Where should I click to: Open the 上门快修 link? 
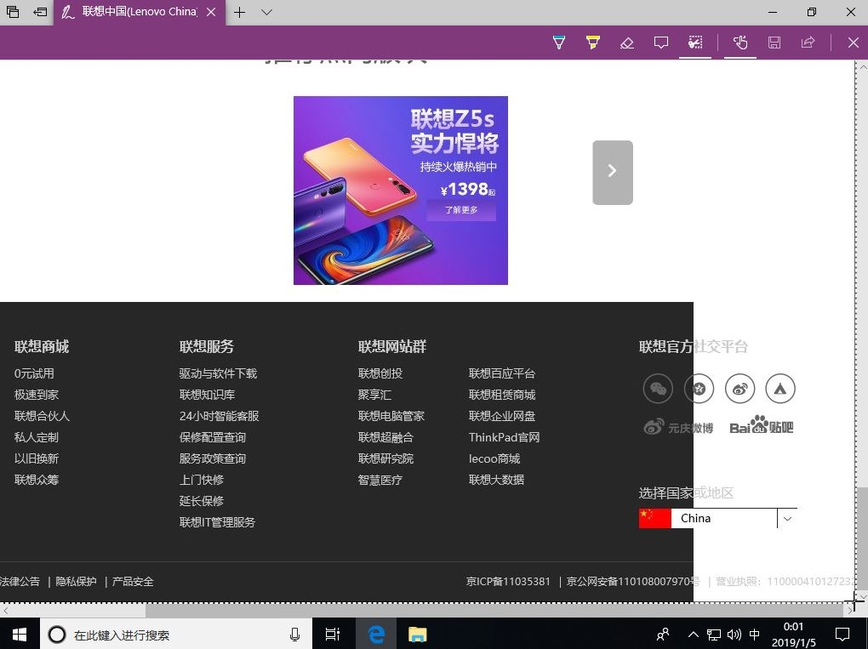point(202,479)
